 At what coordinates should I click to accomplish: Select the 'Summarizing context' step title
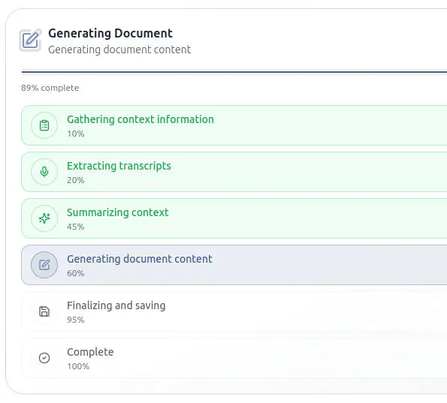[x=118, y=212]
